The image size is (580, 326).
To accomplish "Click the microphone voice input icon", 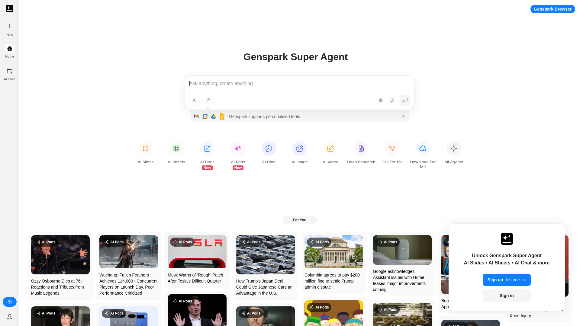I will pyautogui.click(x=392, y=101).
